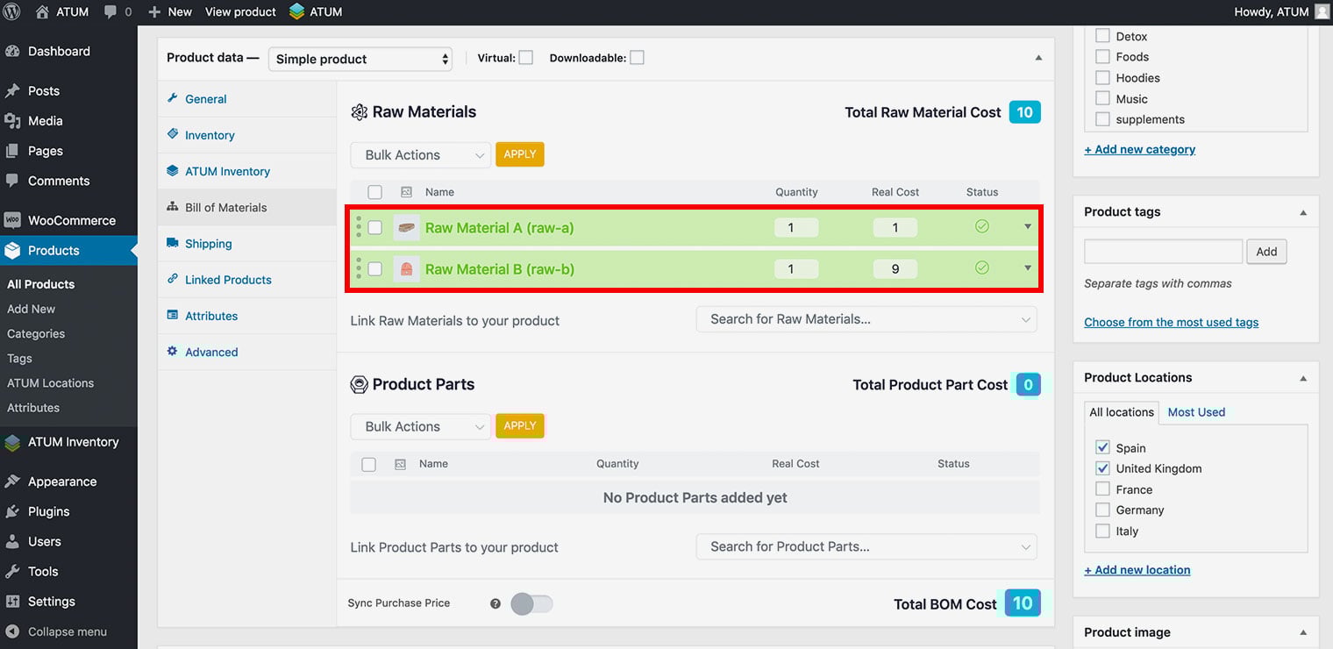Open the Simple product type dropdown
This screenshot has height=649, width=1333.
[x=360, y=59]
